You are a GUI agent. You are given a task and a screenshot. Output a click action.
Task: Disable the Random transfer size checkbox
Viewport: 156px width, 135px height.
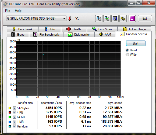point(14,126)
